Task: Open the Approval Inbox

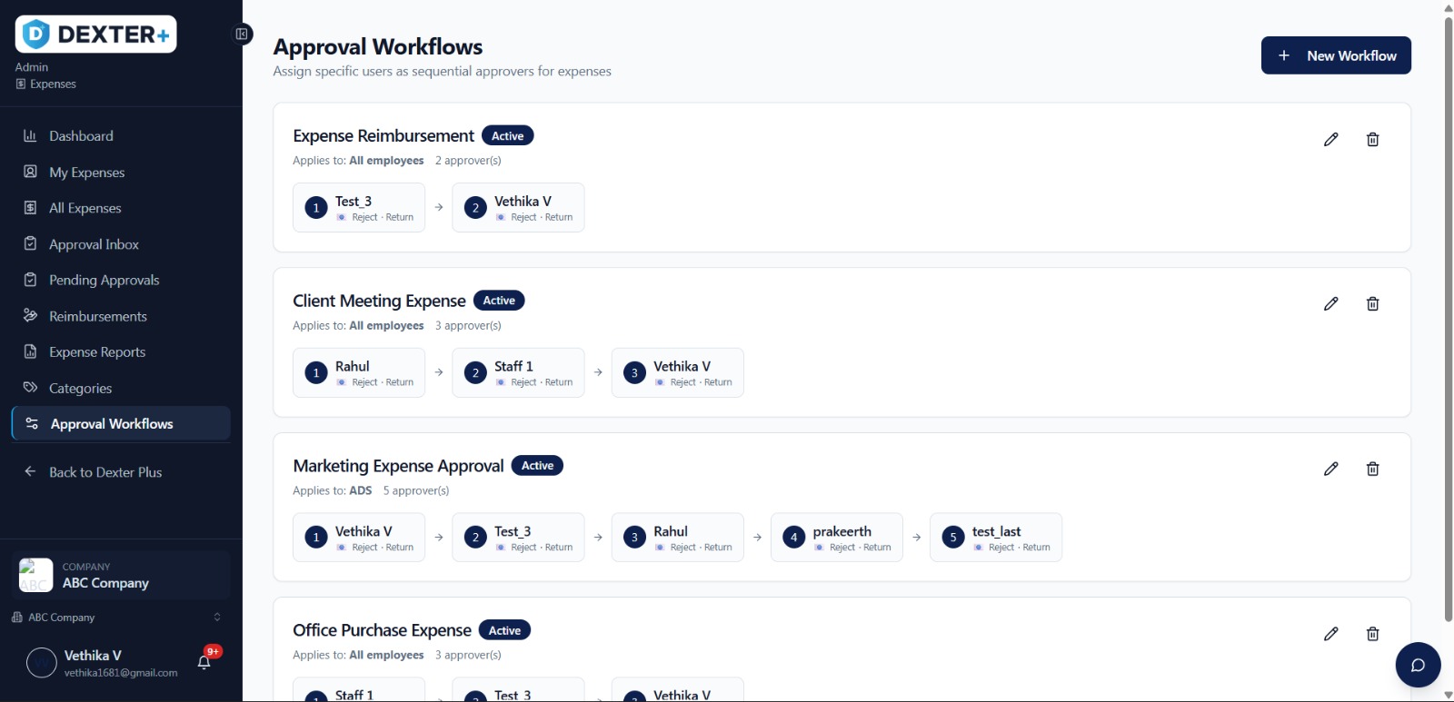Action: [x=121, y=244]
